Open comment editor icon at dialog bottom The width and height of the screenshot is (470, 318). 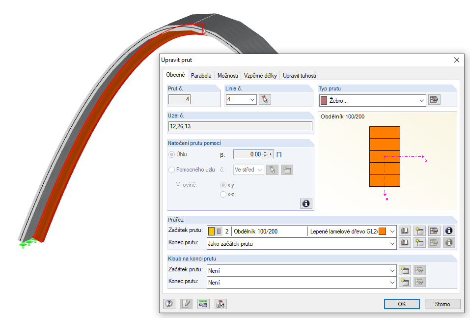click(186, 304)
